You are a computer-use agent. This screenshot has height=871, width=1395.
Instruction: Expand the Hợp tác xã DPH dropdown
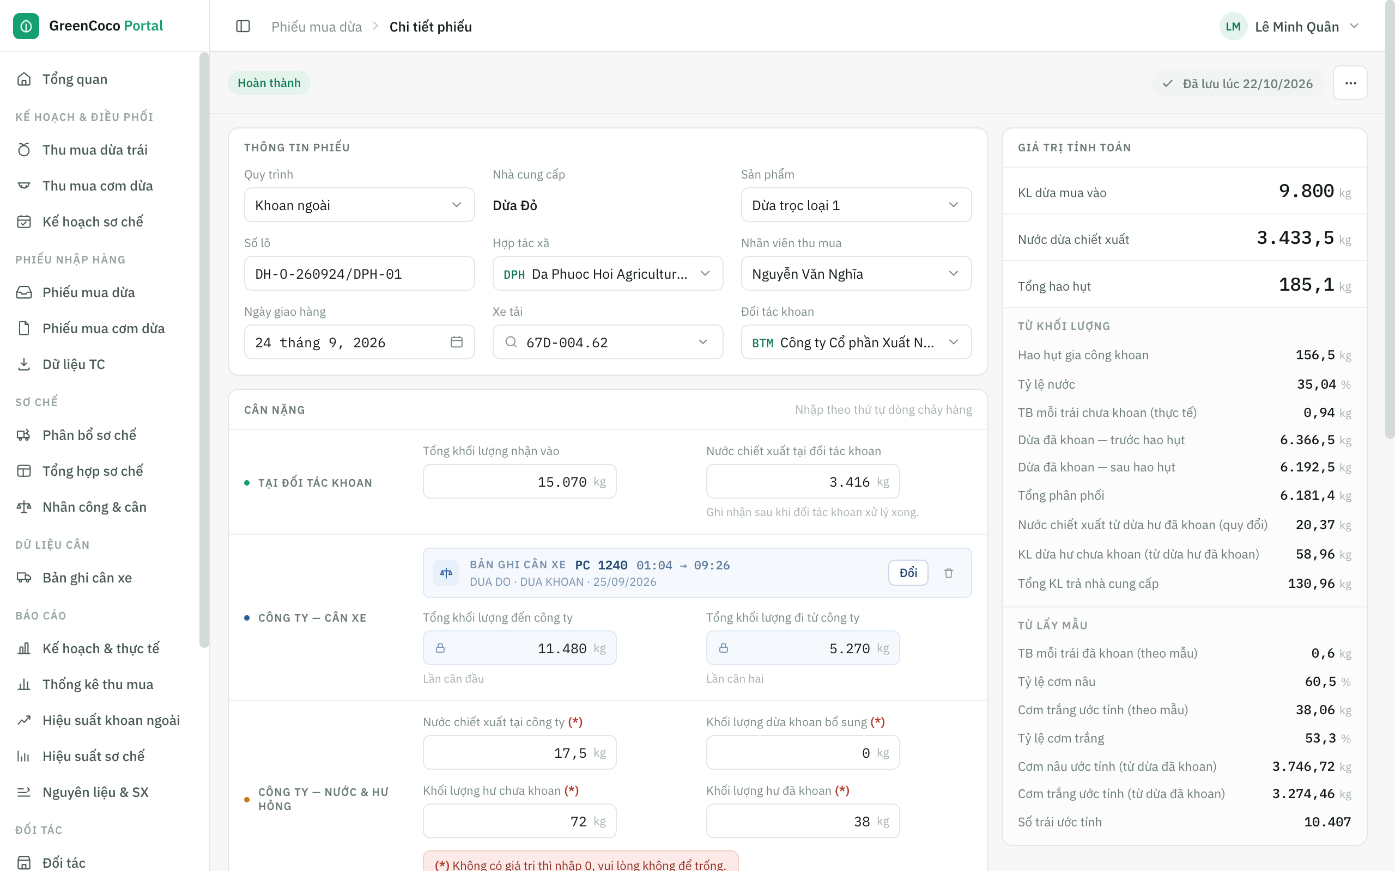pyautogui.click(x=608, y=274)
